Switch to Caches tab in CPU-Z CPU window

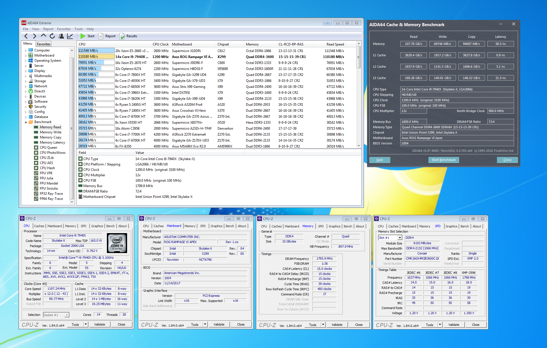point(39,226)
